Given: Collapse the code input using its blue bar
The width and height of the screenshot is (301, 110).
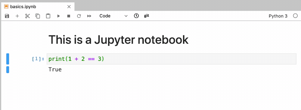Looking at the screenshot, I should pyautogui.click(x=8, y=59).
